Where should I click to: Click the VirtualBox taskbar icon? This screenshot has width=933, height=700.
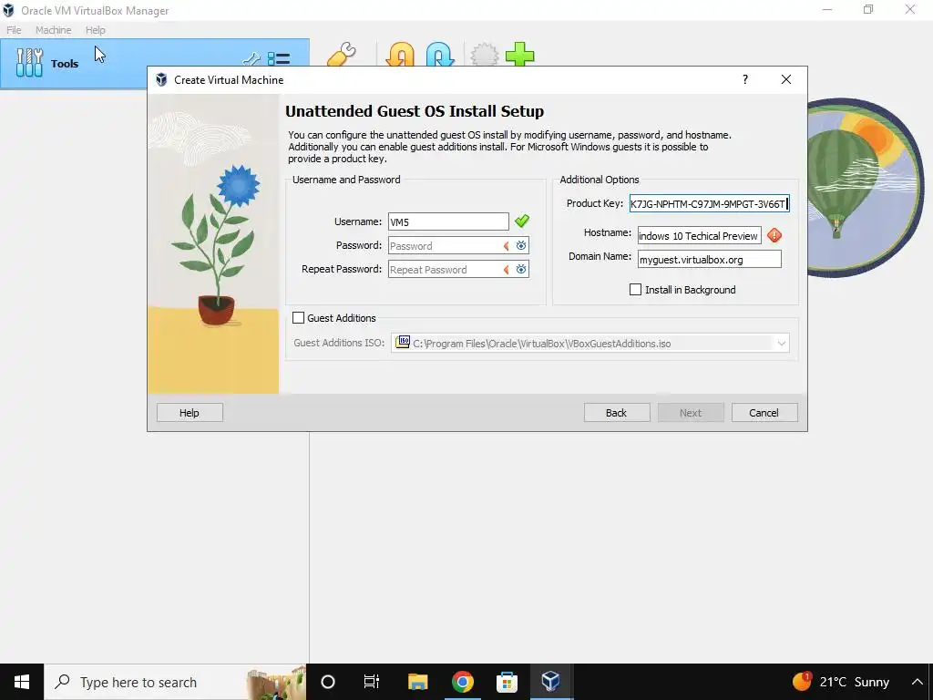(x=551, y=682)
